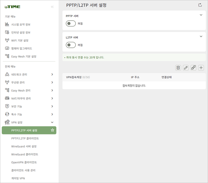
Task: Click the VPN 설정 globe network icon
Action: pyautogui.click(x=7, y=122)
